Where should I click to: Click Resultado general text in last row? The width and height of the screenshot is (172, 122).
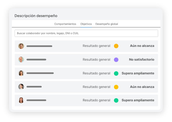[x=96, y=100]
